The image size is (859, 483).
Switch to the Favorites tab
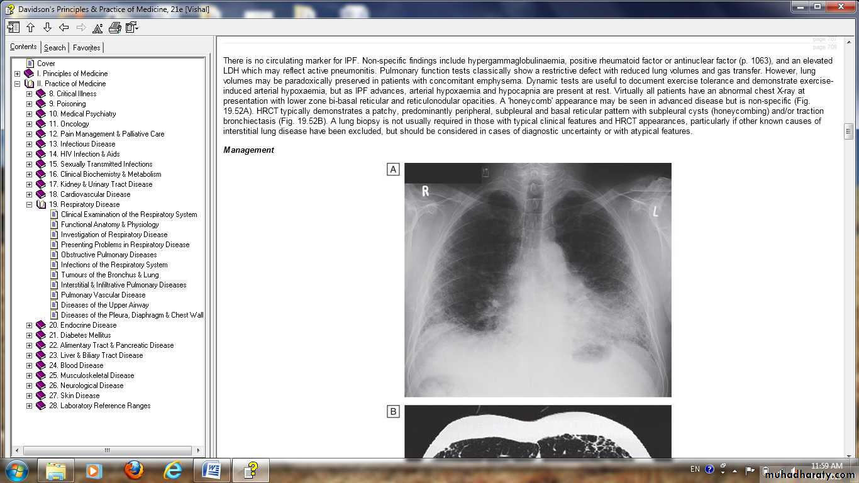[x=86, y=48]
